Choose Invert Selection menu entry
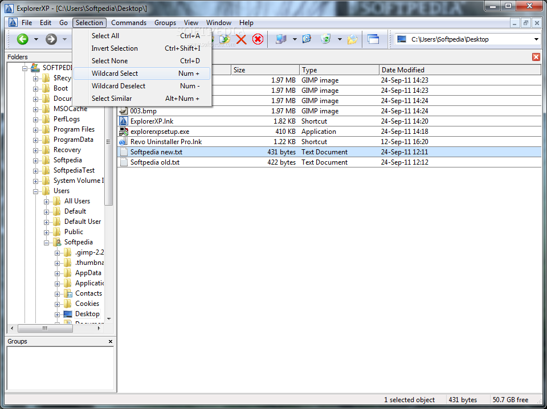This screenshot has height=409, width=547. click(142, 48)
